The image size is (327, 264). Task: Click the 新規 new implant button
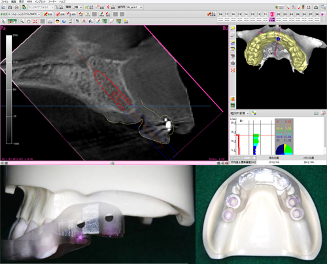[48, 14]
